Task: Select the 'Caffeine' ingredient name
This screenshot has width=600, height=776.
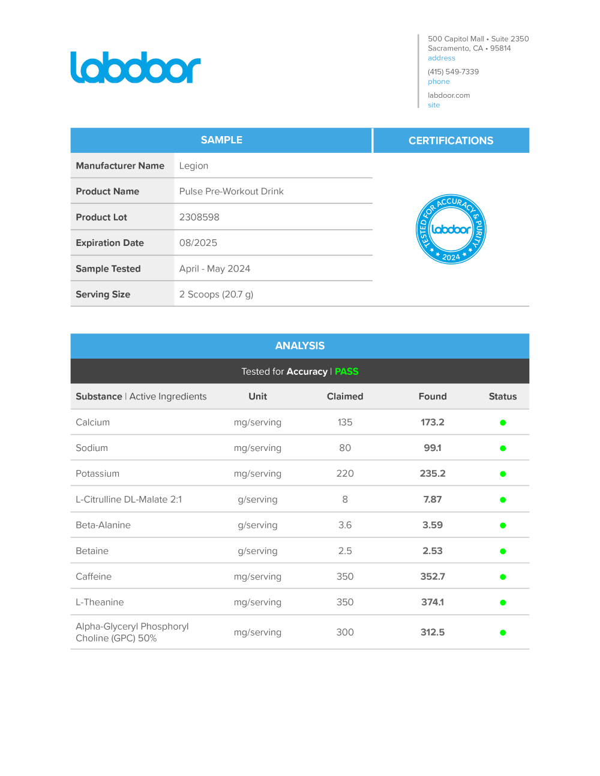Action: pos(94,577)
